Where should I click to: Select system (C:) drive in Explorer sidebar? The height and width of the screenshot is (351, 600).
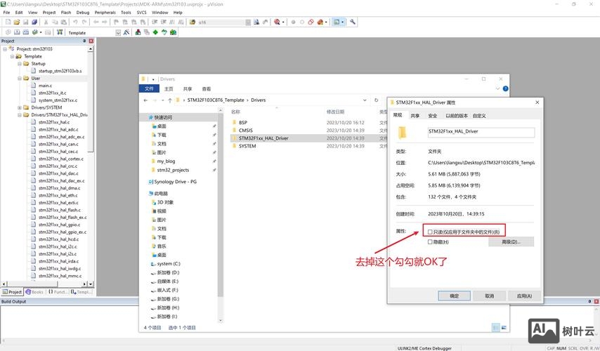(169, 264)
